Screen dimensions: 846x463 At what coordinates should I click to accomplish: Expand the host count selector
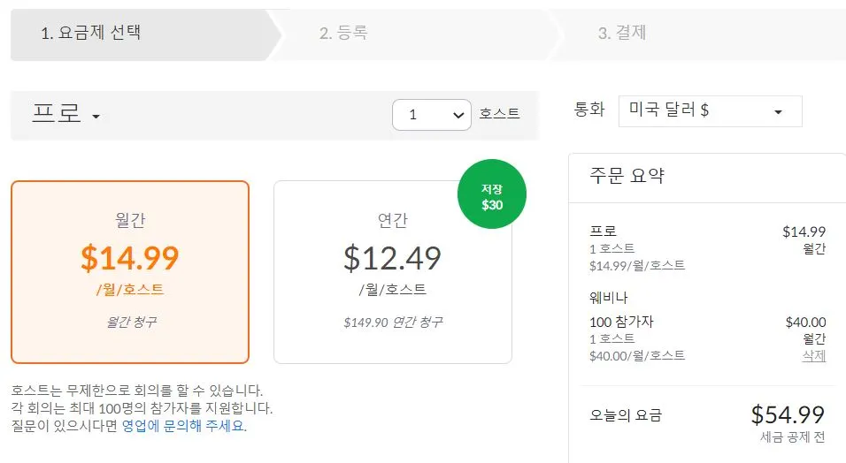pyautogui.click(x=431, y=114)
